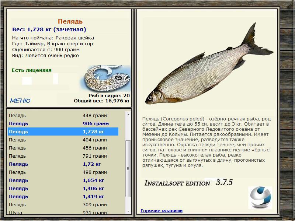
Task: Click the Оценивается с: 900 грамм line
Action: [x=46, y=50]
